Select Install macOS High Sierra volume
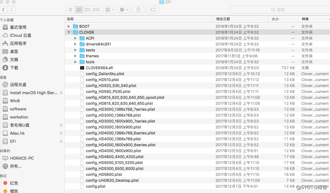Viewport: 330px width, 193px height. point(34,93)
